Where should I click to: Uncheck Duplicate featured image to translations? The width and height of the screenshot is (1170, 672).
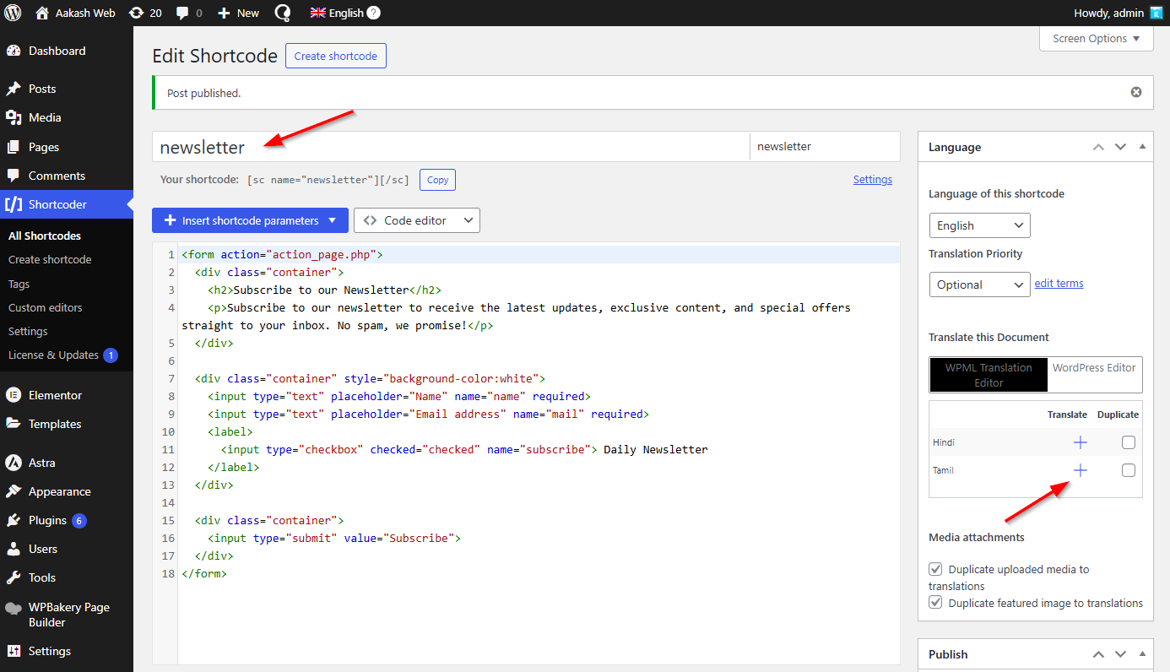point(935,603)
